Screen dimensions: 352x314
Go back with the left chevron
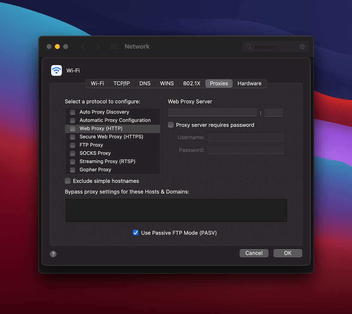[83, 46]
